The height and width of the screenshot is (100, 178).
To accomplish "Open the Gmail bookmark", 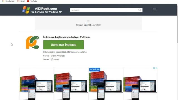I will click(21, 1).
